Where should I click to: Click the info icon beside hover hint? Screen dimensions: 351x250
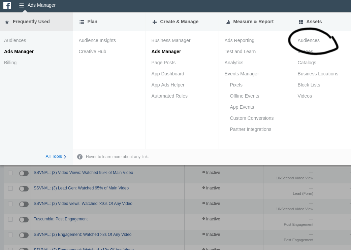[80, 157]
